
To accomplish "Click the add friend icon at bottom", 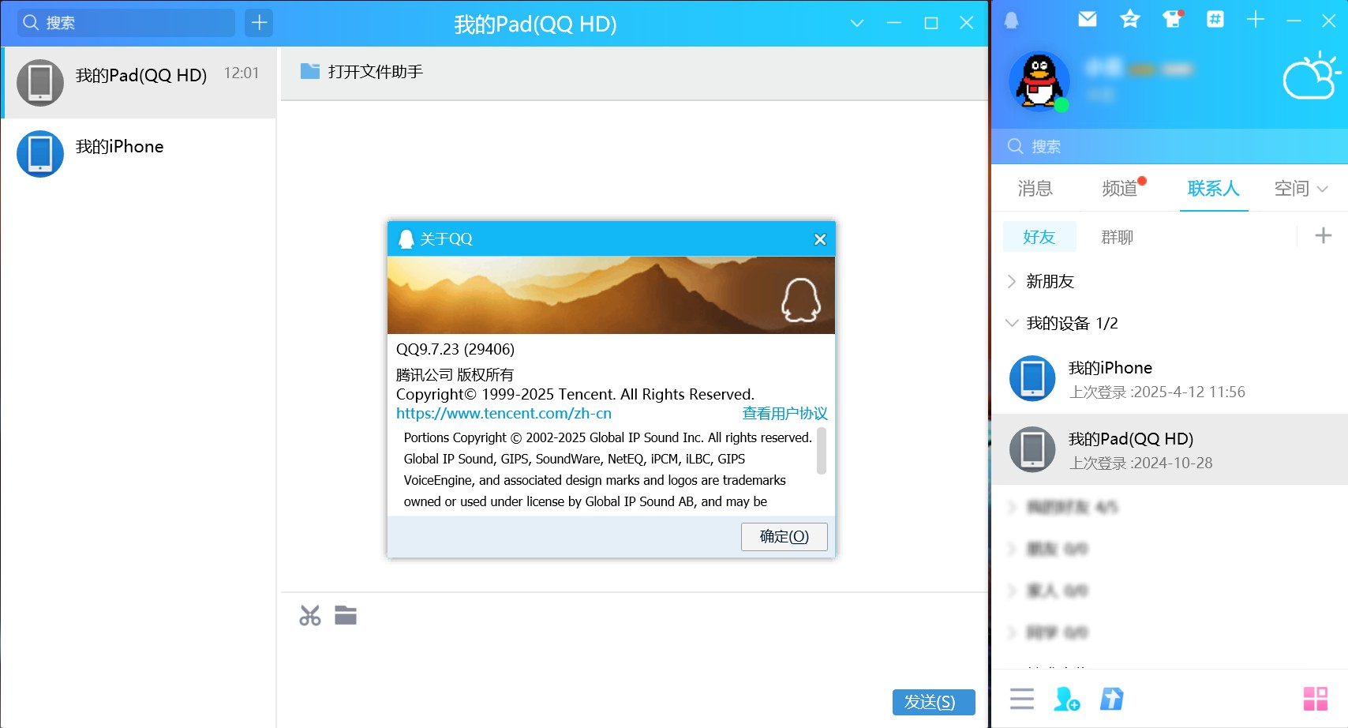I will (x=1067, y=699).
